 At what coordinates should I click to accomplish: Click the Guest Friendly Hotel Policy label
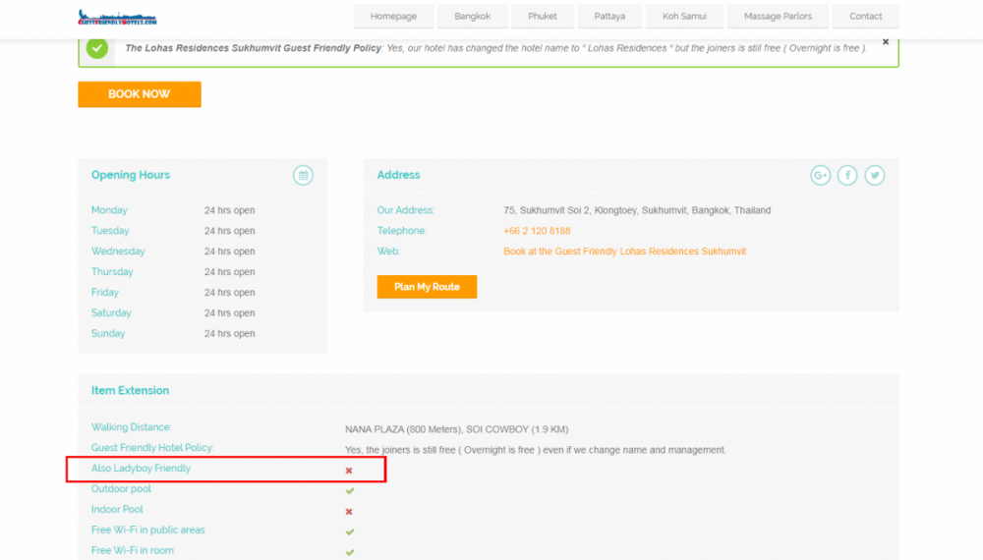click(152, 448)
